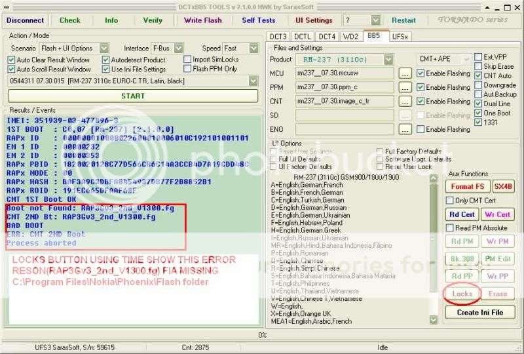Open the Speed dropdown
Image resolution: width=524 pixels, height=354 pixels.
tap(254, 48)
